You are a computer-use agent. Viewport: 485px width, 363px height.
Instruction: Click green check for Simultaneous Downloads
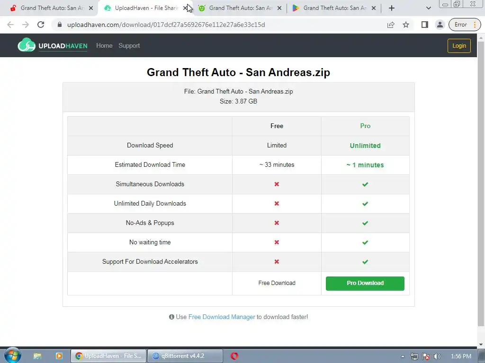pos(365,184)
